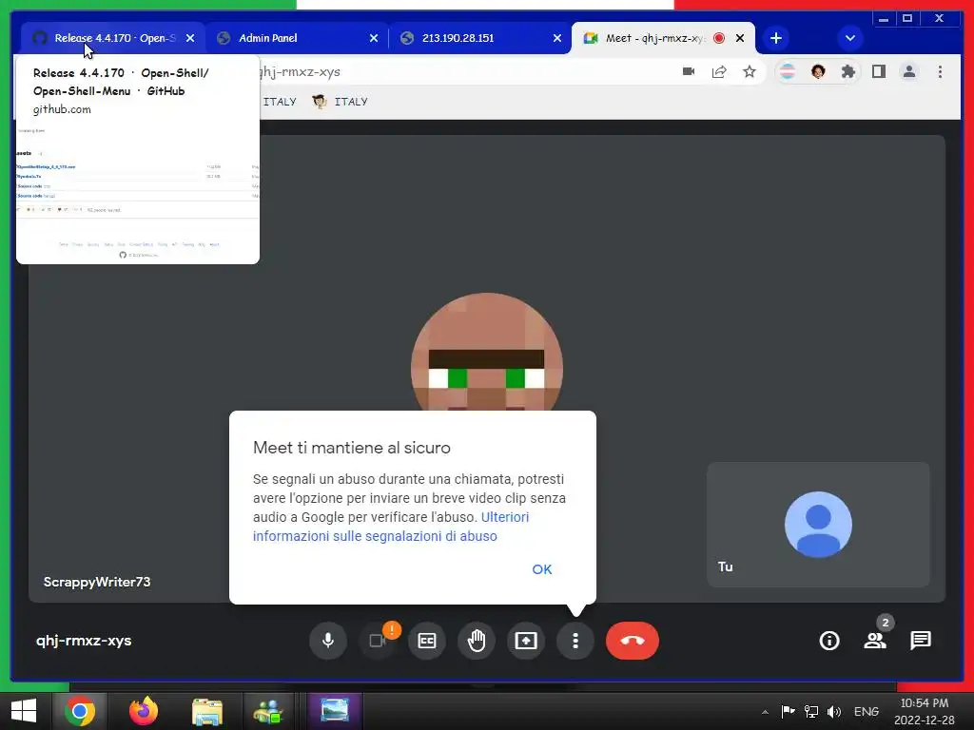974x730 pixels.
Task: Close the Admin Panel tab
Action: point(373,38)
